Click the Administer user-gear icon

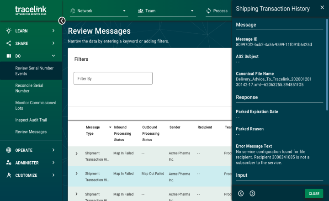point(9,163)
